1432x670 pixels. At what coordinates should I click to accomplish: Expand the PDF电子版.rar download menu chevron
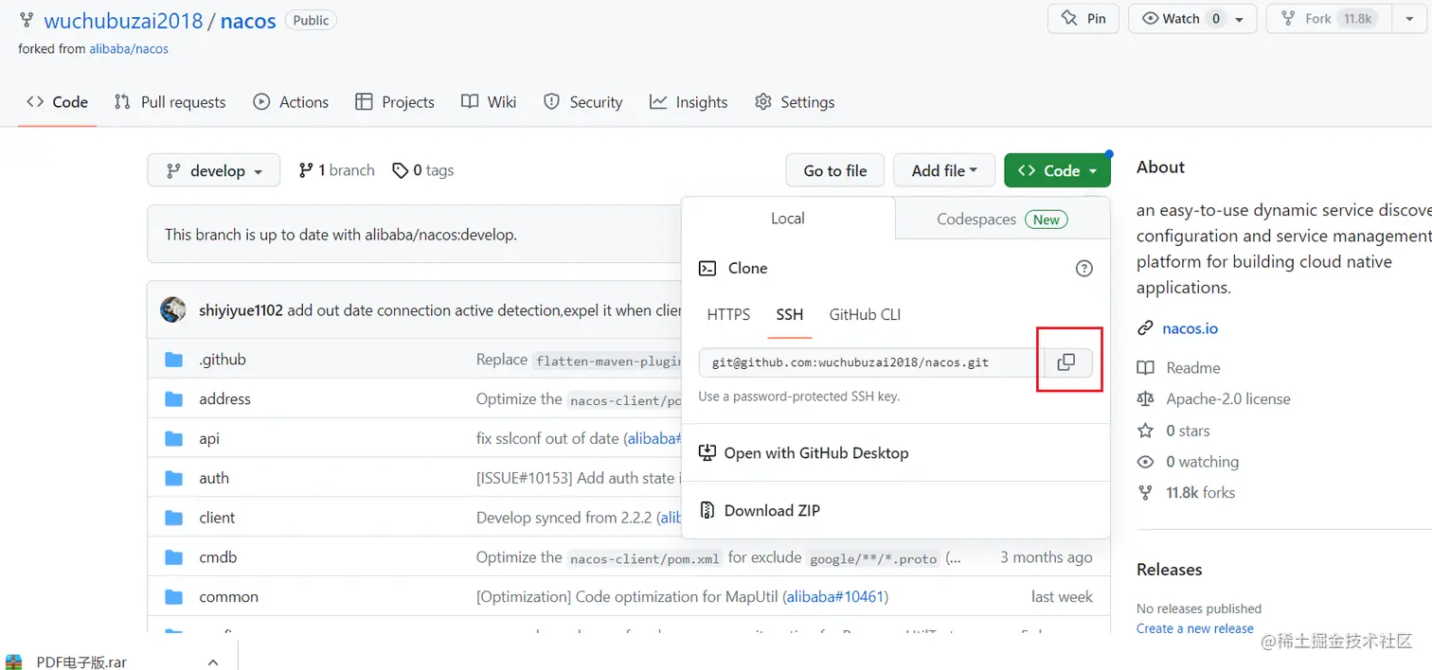[x=213, y=661]
